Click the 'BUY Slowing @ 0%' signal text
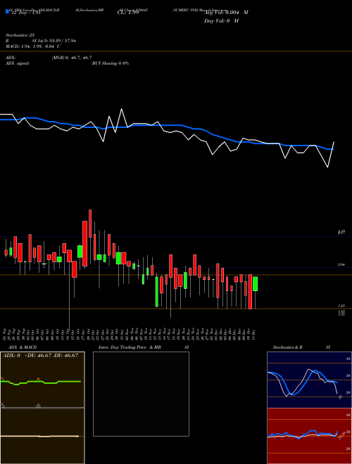 pos(111,63)
